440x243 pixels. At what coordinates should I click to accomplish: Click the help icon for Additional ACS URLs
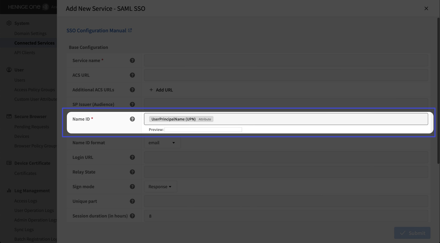(132, 90)
